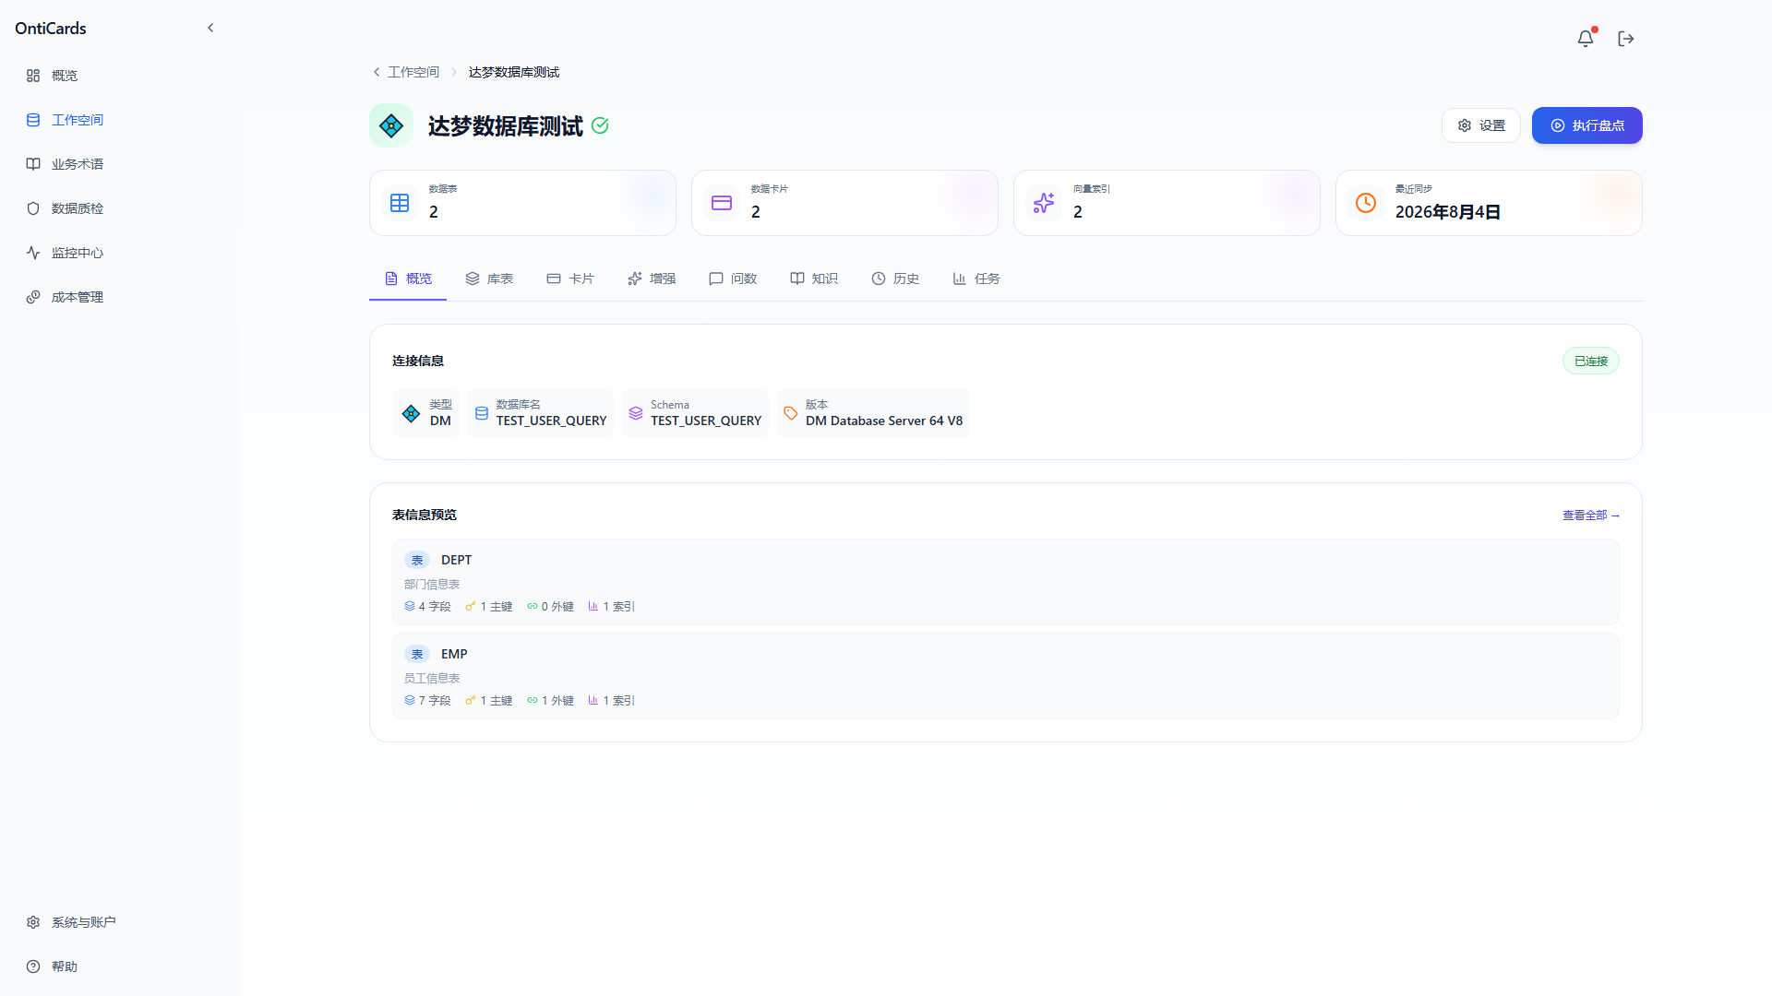The width and height of the screenshot is (1772, 996).
Task: Click 4 字段 in the DEPT row
Action: click(427, 607)
